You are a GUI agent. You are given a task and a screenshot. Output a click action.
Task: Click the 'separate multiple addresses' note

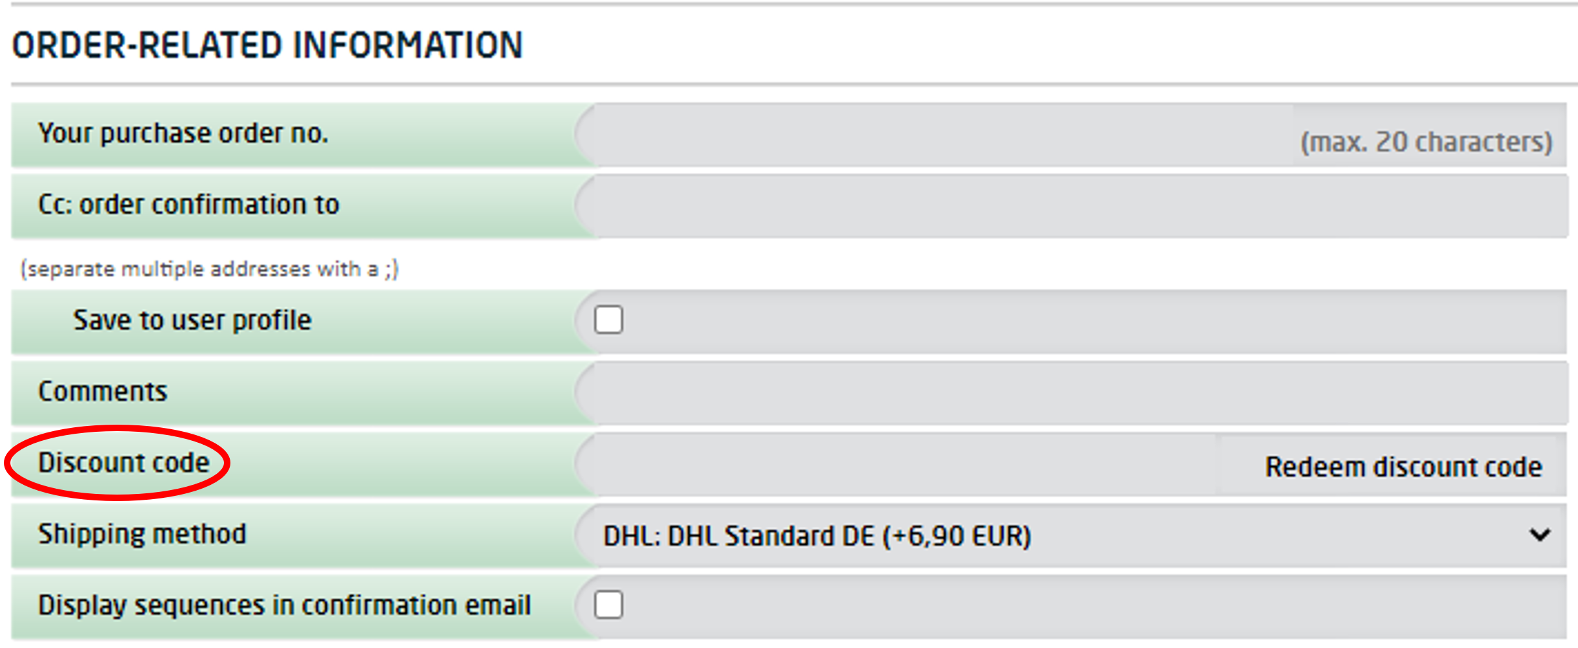click(x=209, y=269)
